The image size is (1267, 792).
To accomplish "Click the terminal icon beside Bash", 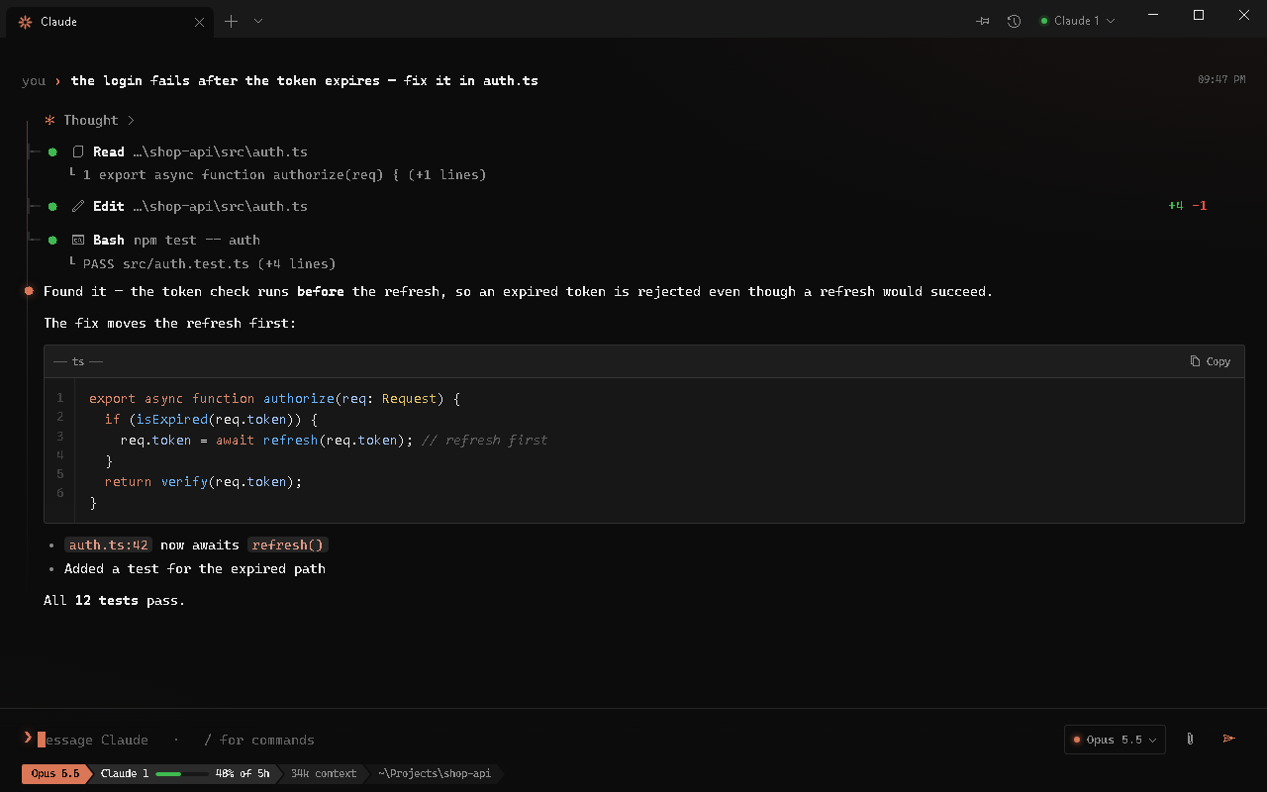I will [78, 240].
